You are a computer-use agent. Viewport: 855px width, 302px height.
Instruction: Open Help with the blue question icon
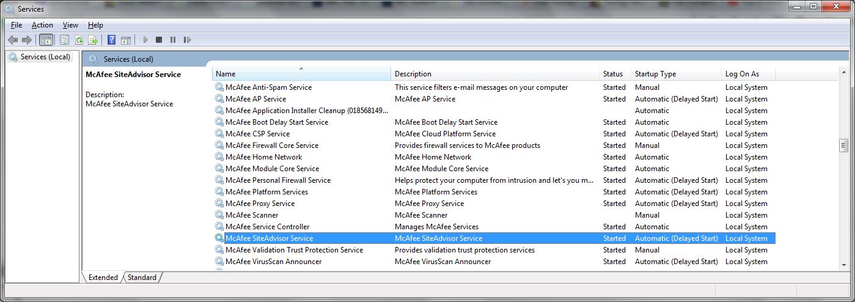point(111,40)
